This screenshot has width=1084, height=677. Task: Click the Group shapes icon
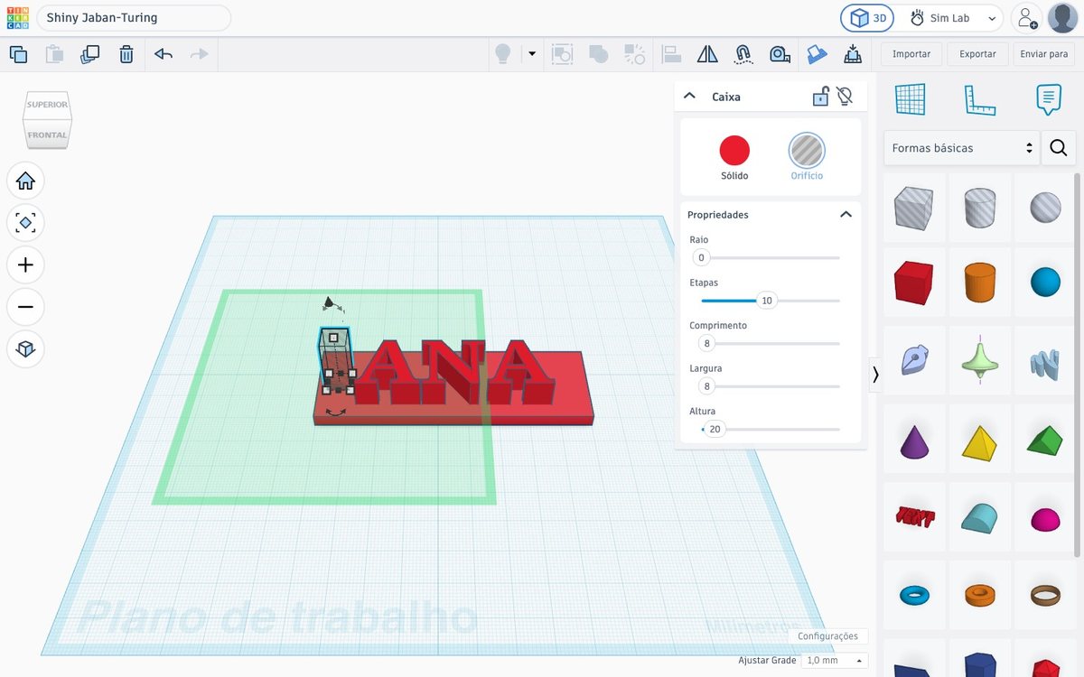563,54
